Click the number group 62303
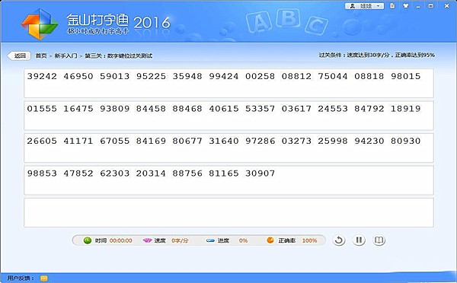The image size is (457, 283). [x=114, y=173]
